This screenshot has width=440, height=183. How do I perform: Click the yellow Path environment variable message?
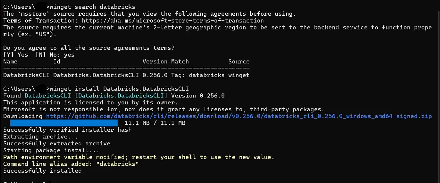pyautogui.click(x=139, y=157)
